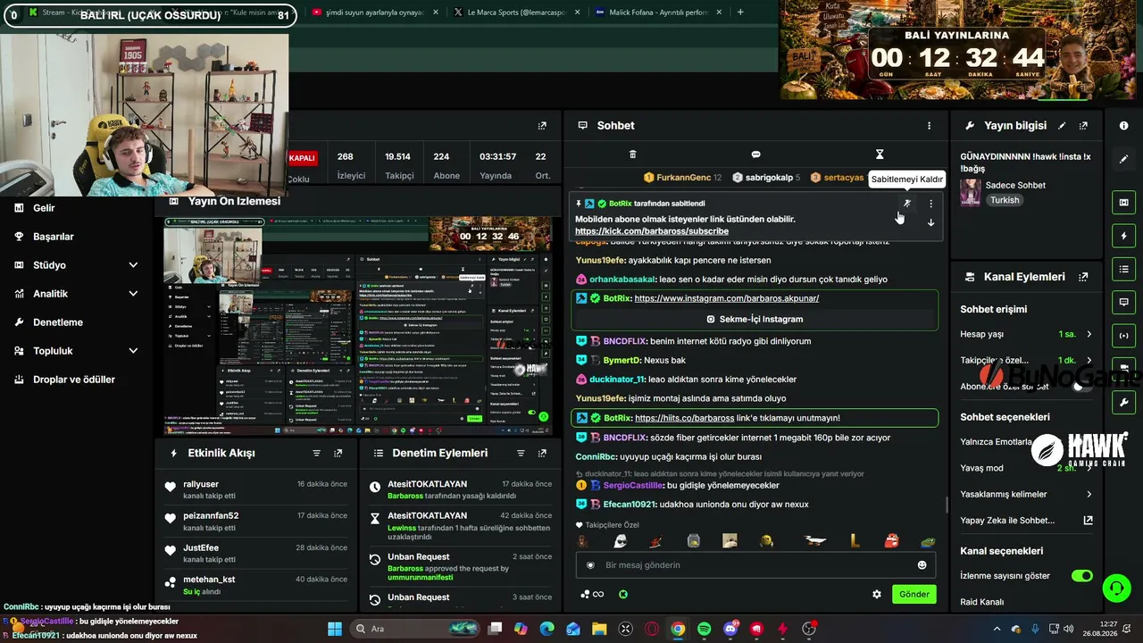1143x643 pixels.
Task: Open the hourglass tab in Sohbet
Action: 880,154
